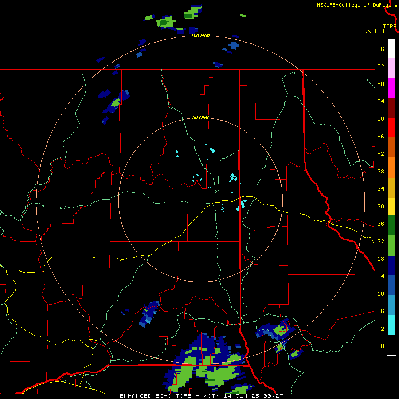Click the '26' legend value

click(381, 224)
